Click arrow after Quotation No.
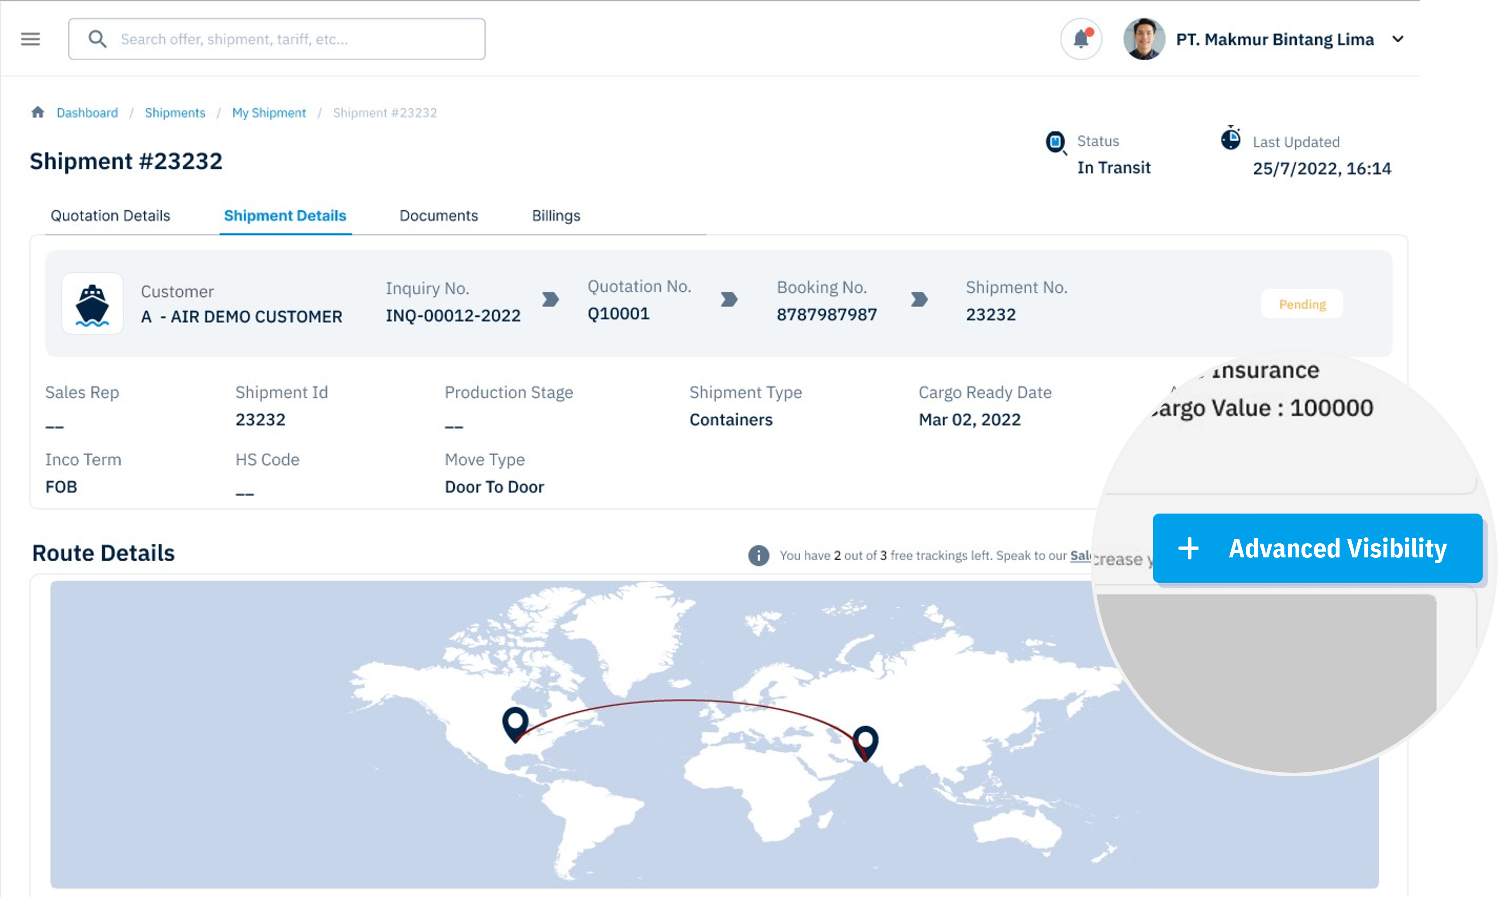The height and width of the screenshot is (897, 1498). (729, 299)
